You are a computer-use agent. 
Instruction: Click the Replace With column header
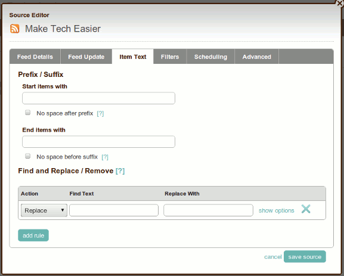[x=182, y=194]
